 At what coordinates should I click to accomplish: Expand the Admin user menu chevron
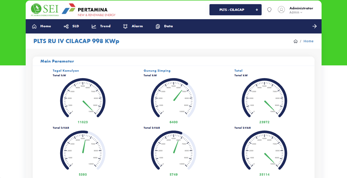(301, 12)
